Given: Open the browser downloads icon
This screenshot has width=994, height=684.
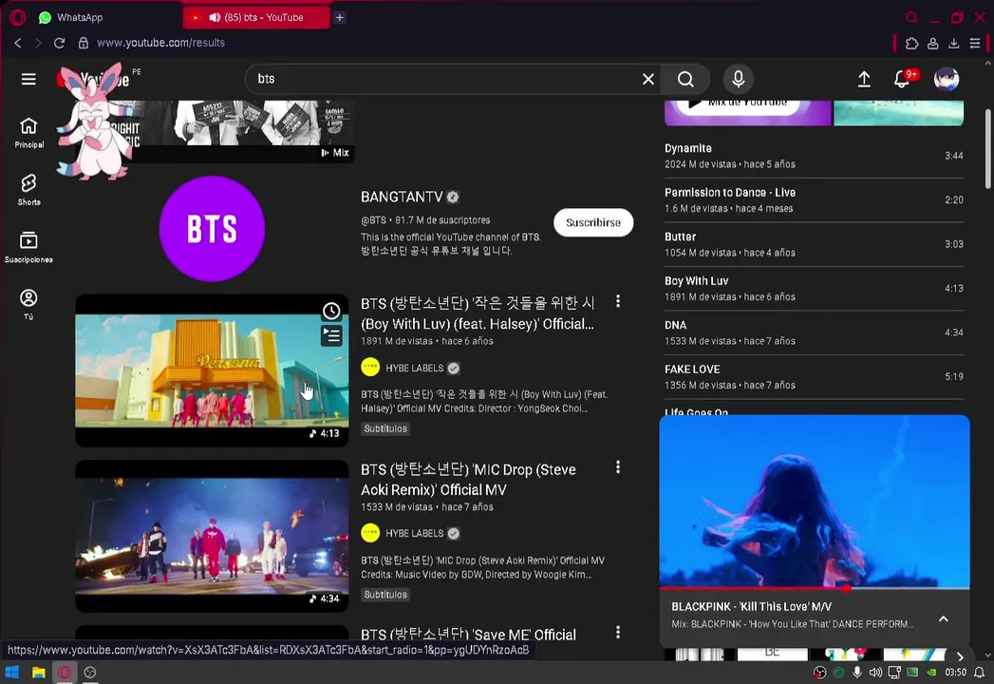Looking at the screenshot, I should coord(953,43).
